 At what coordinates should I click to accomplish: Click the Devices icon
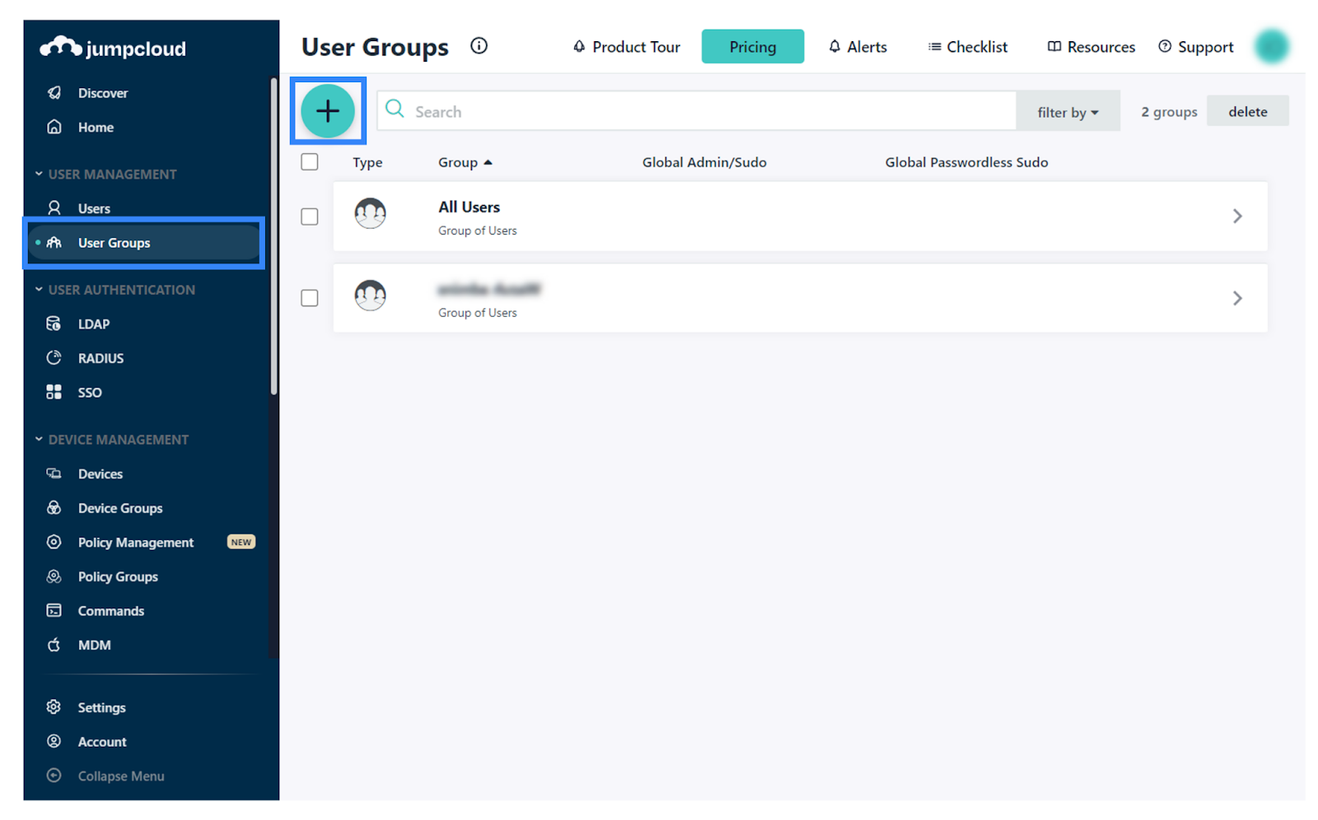54,473
